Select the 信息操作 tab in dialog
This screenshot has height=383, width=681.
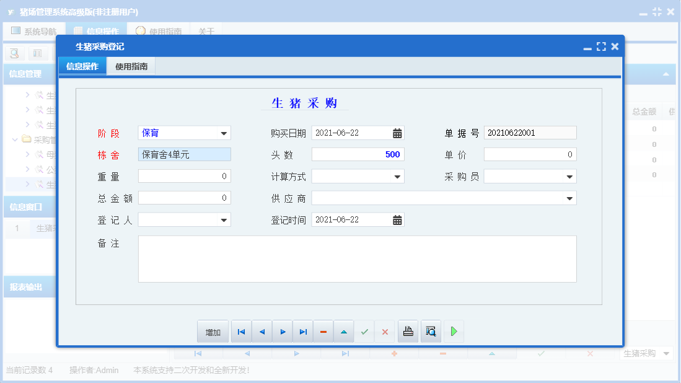pyautogui.click(x=82, y=66)
